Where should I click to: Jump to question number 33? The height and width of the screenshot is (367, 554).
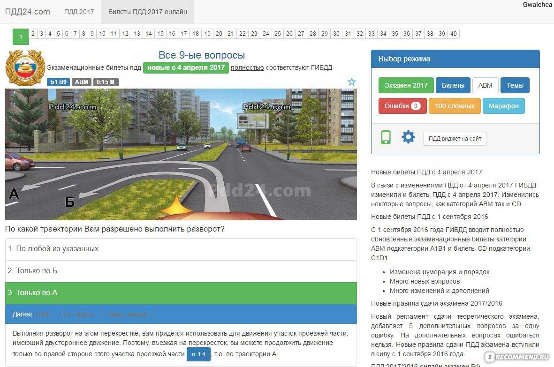372,34
